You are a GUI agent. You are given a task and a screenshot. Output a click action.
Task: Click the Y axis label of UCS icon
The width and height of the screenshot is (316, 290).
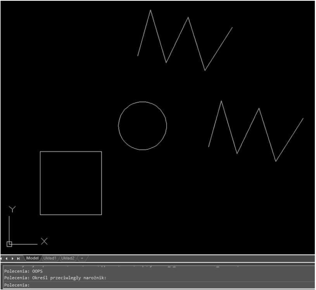click(x=12, y=209)
